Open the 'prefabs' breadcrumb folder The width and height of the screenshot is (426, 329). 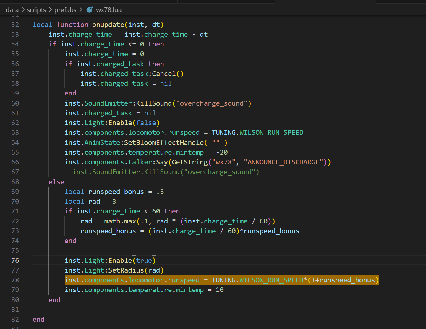tap(65, 10)
